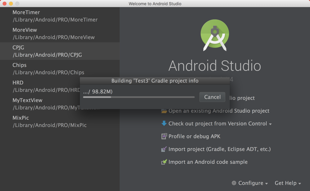This screenshot has width=310, height=191.
Task: Expand the Get Help dropdown menu
Action: coord(288,183)
